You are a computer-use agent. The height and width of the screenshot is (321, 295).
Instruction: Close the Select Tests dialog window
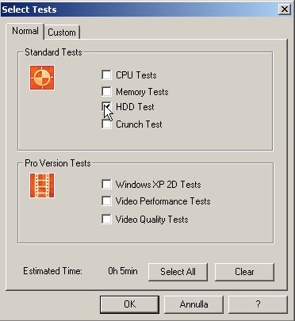(x=285, y=10)
